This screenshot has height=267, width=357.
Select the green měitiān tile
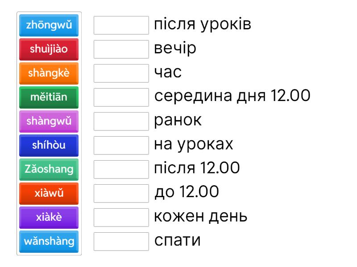click(49, 97)
